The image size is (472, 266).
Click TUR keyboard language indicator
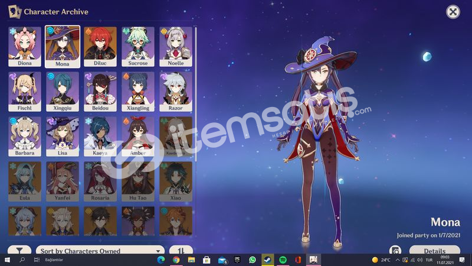coord(430,259)
